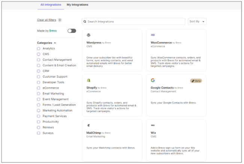
Task: Select the All Integrations tab
Action: click(51, 5)
